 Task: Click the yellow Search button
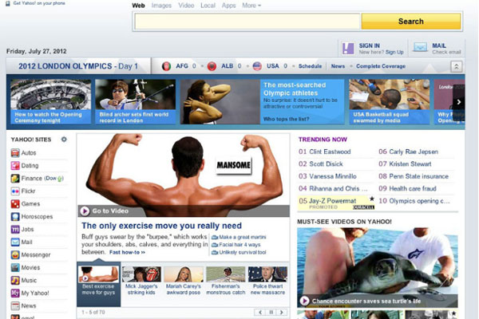(411, 22)
